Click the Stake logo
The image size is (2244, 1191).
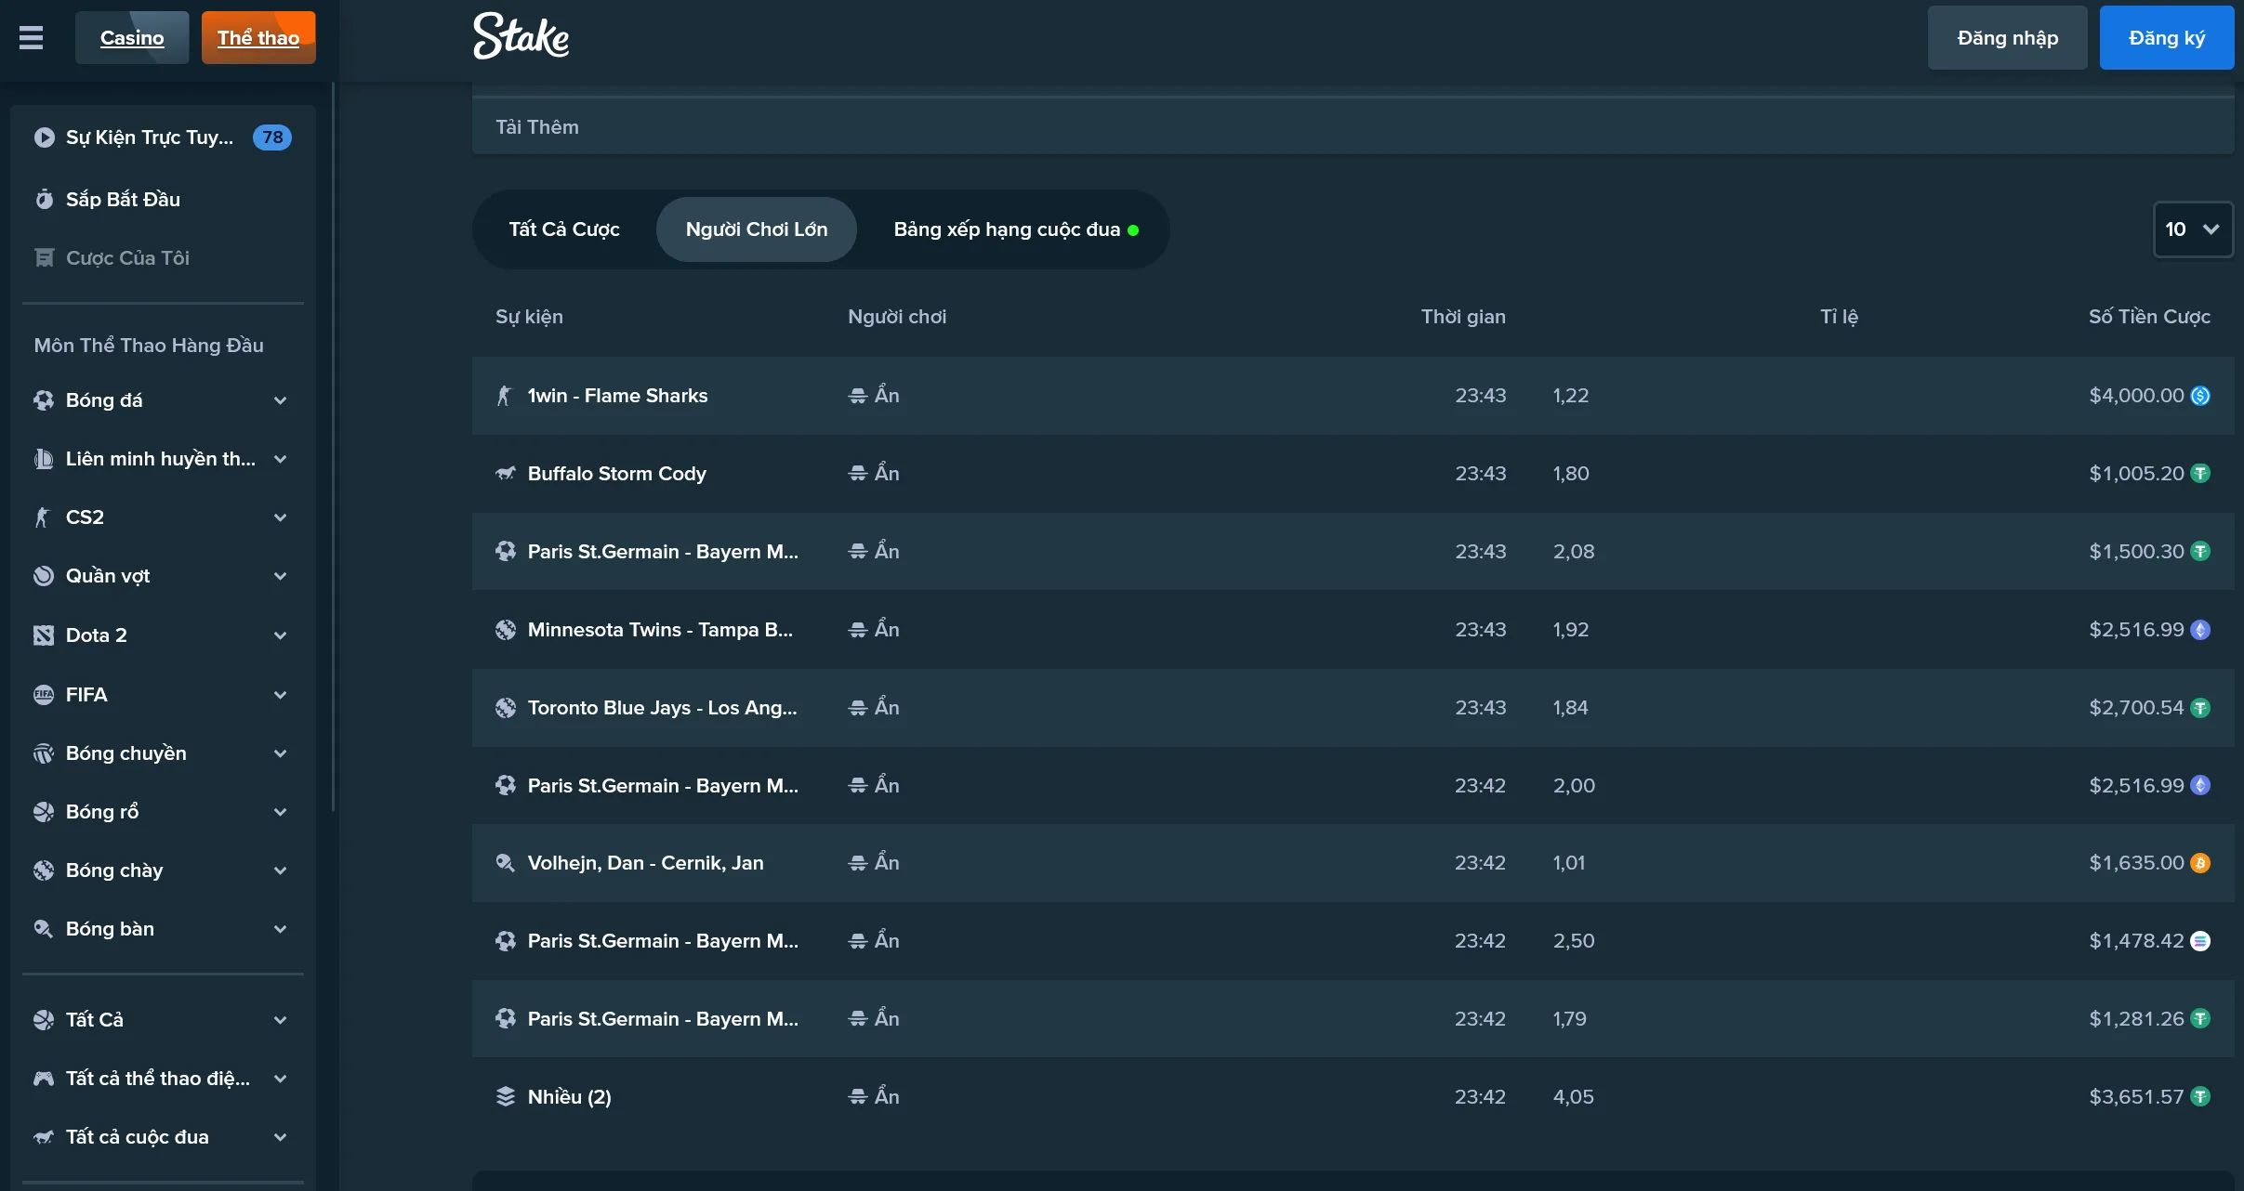521,36
